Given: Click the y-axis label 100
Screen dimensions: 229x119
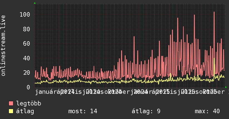Looking at the screenshot, I should (25, 15).
